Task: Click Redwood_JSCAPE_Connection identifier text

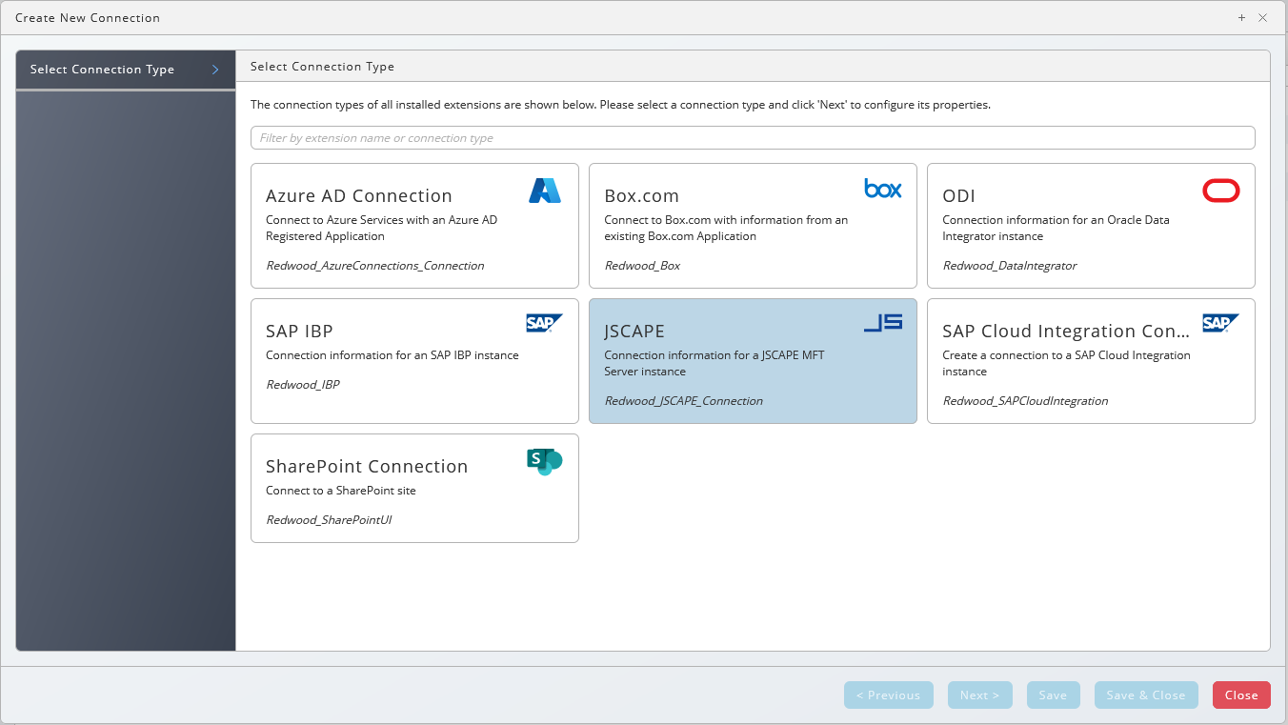Action: 684,401
